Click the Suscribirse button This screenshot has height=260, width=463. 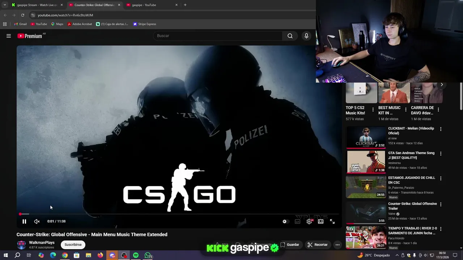[73, 244]
